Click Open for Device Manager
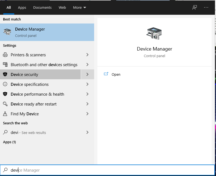The height and width of the screenshot is (176, 216). [116, 75]
